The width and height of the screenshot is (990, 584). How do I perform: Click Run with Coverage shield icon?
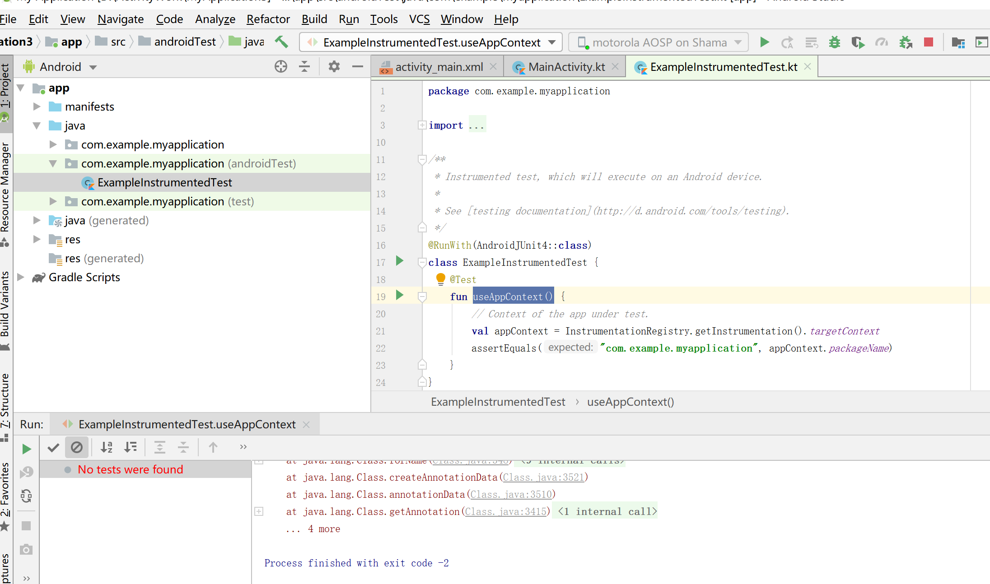point(858,42)
